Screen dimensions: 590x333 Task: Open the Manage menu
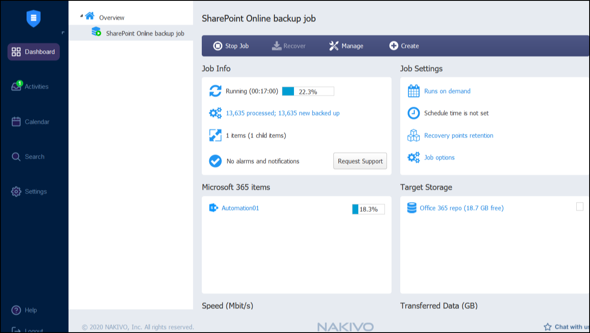(x=346, y=46)
